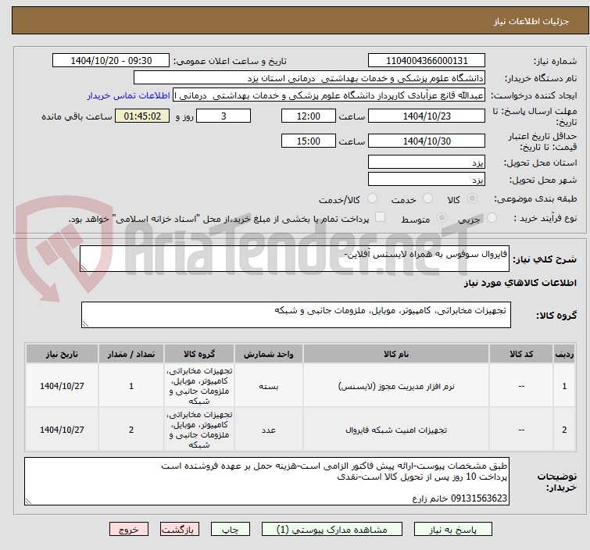Select the 'کالا' radio button
This screenshot has height=550, width=590.
(472, 198)
